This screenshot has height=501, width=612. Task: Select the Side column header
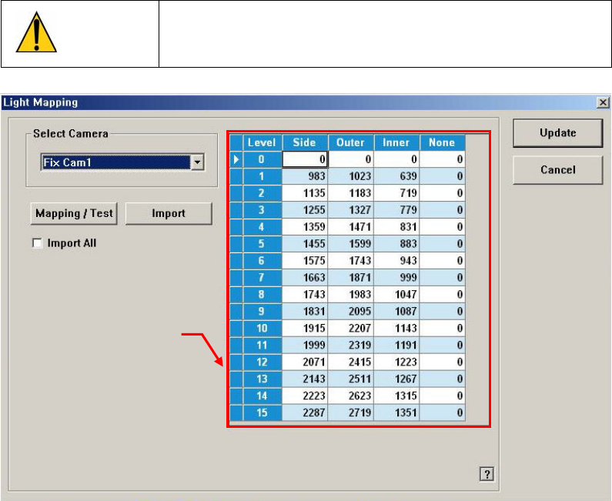pos(305,142)
